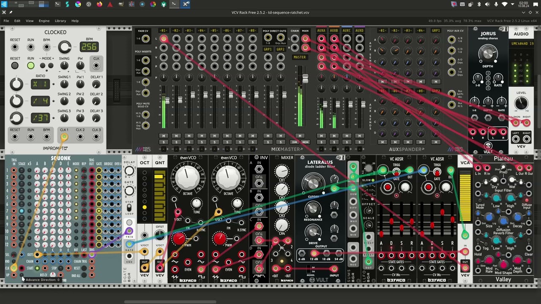Open the View menu
This screenshot has height=304, width=541.
tap(30, 21)
